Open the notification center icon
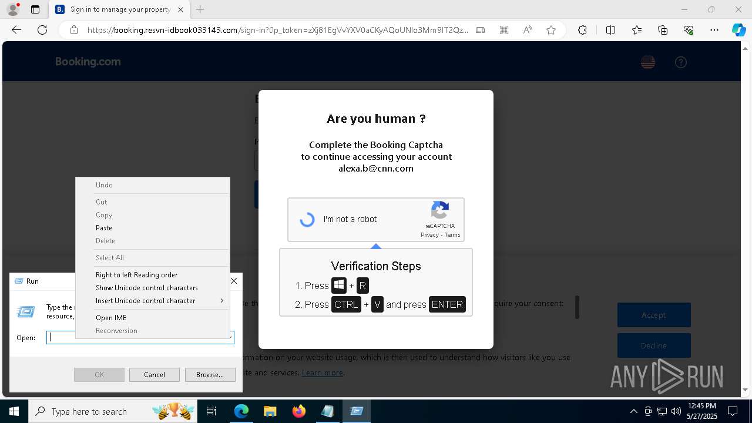This screenshot has width=752, height=423. coord(733,411)
